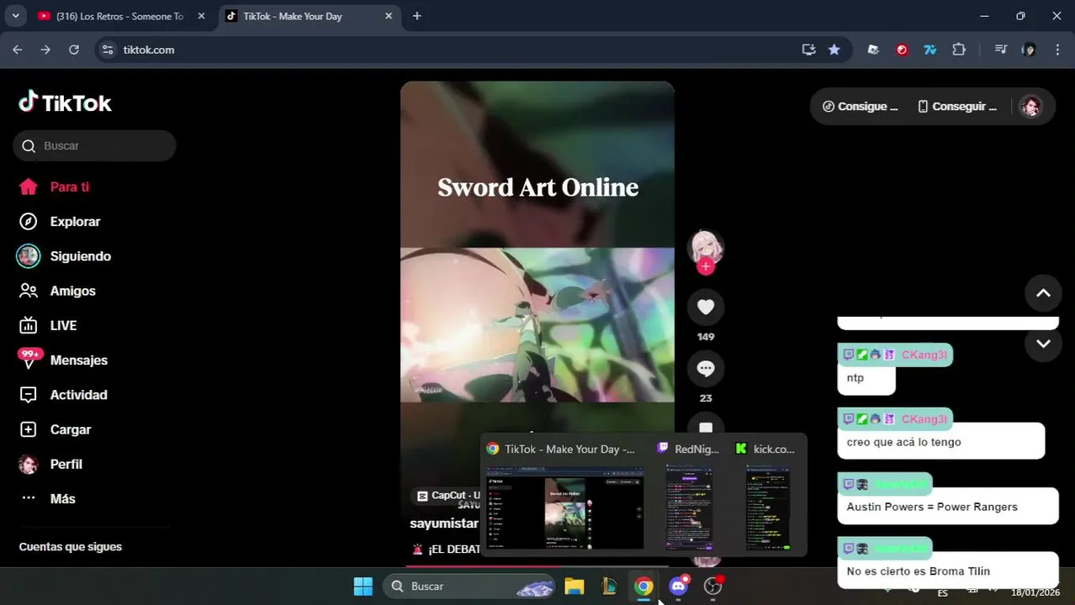This screenshot has height=605, width=1075.
Task: Open the CapCut template label
Action: tap(447, 496)
